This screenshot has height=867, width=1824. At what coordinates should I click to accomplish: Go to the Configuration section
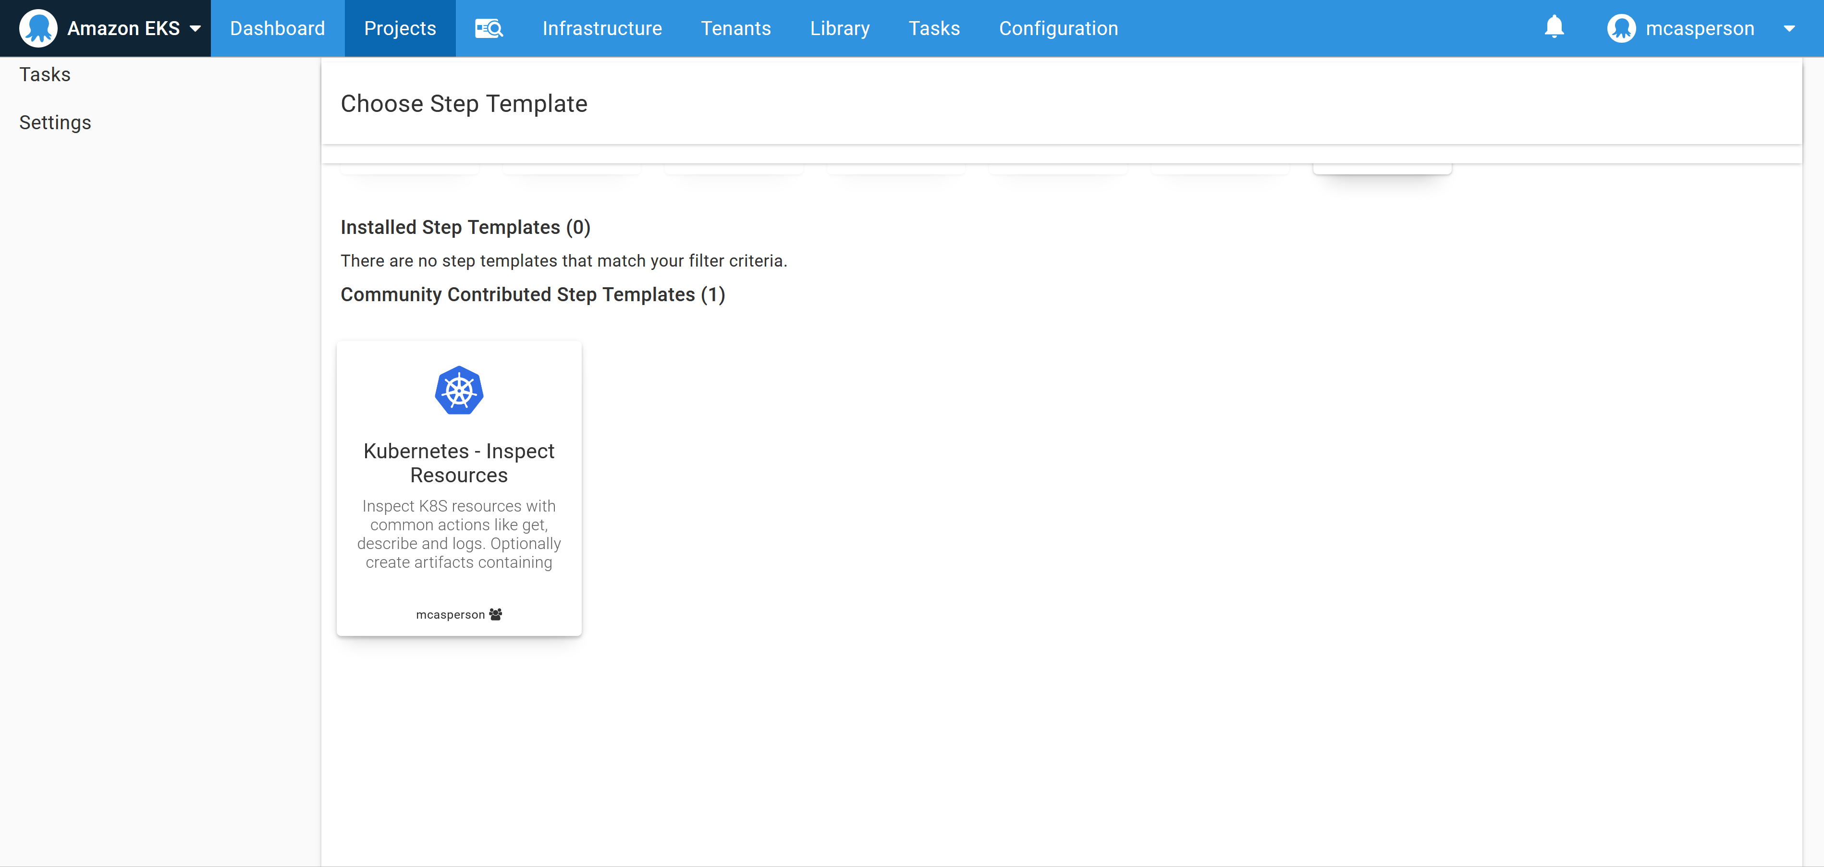(1058, 28)
